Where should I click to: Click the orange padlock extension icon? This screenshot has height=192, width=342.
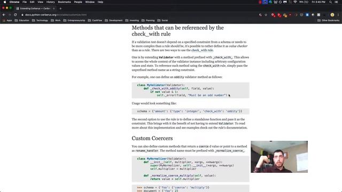pos(285,15)
